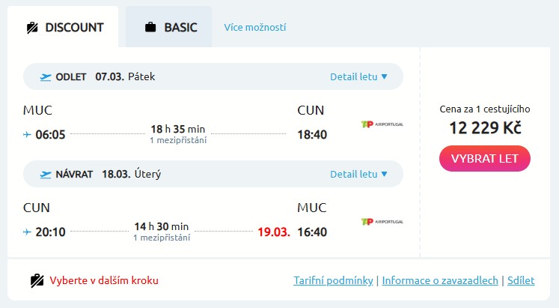Expand Detail letu for the return flight
This screenshot has width=559, height=308.
coord(358,174)
